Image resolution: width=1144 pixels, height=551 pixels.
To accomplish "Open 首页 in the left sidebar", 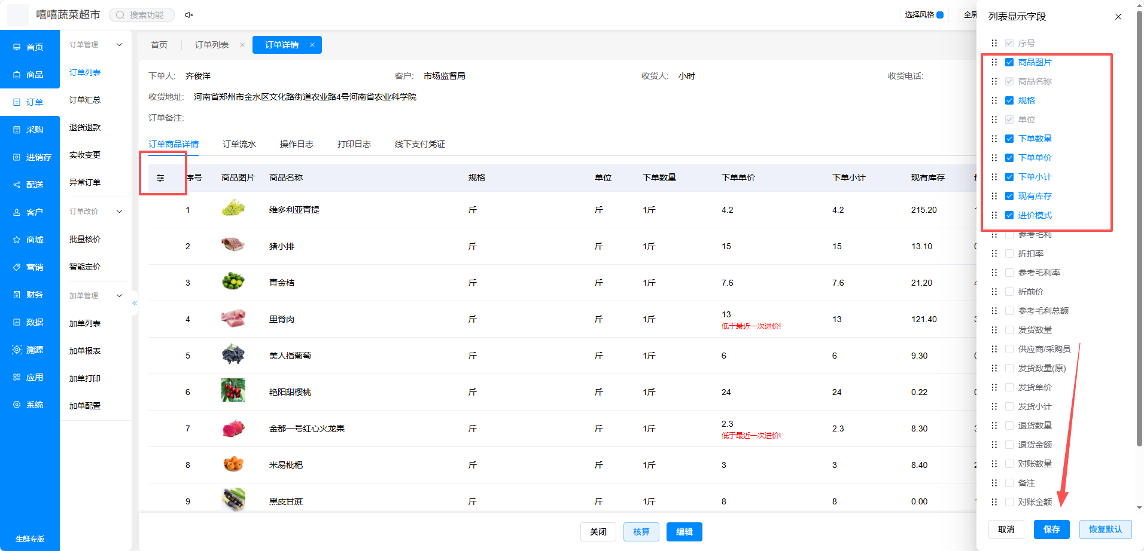I will point(30,47).
